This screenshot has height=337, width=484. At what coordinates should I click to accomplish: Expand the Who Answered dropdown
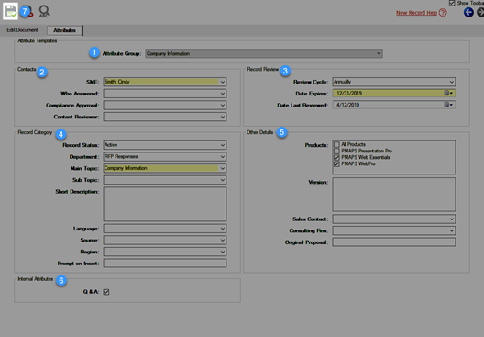[165, 94]
